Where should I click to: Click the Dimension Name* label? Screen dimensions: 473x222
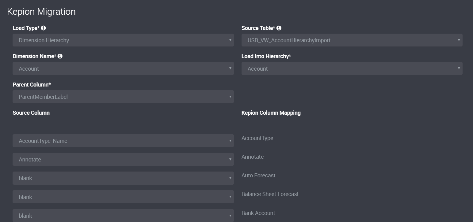[x=34, y=56]
